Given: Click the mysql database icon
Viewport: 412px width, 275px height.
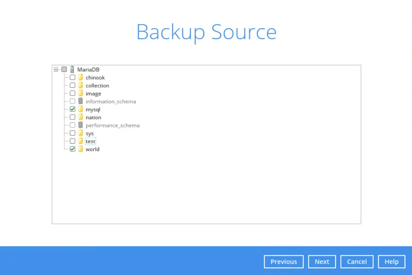Looking at the screenshot, I should tap(81, 109).
